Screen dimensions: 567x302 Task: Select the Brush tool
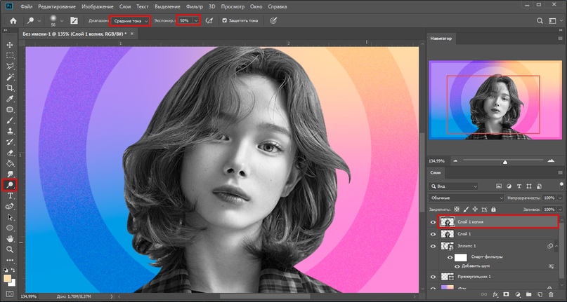[x=10, y=120]
